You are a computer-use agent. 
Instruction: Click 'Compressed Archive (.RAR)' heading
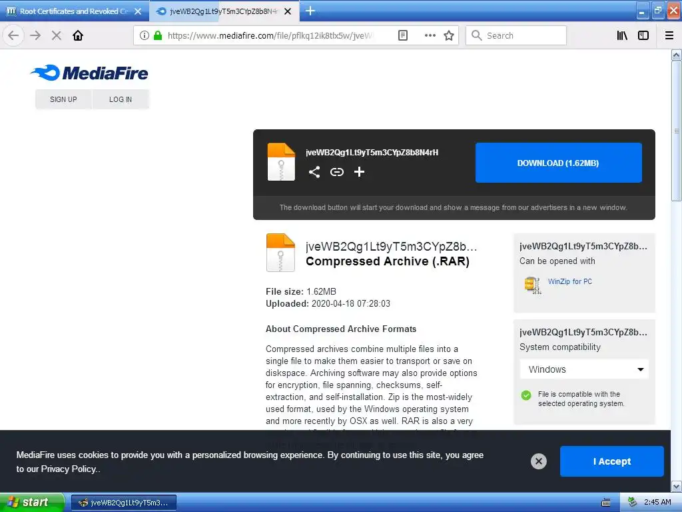(388, 261)
